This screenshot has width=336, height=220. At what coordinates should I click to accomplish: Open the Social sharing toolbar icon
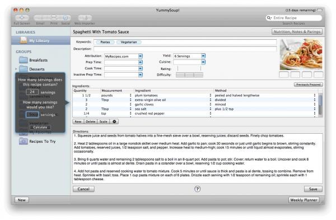click(66, 17)
